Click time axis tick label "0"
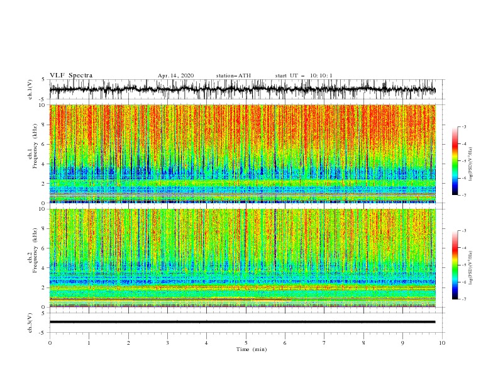 (x=50, y=343)
